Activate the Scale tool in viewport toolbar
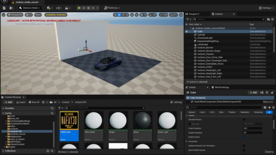Image resolution: width=276 pixels, height=155 pixels. 127,15
